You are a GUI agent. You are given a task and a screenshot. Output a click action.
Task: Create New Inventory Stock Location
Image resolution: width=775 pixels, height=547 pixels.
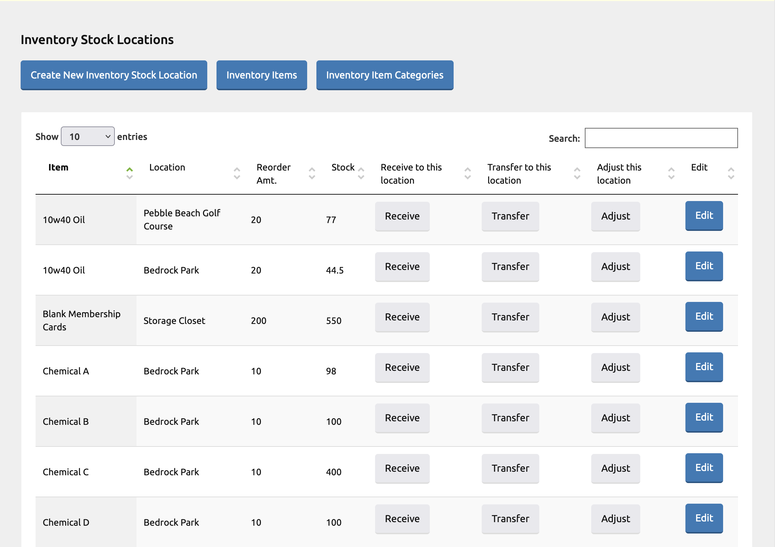point(114,75)
